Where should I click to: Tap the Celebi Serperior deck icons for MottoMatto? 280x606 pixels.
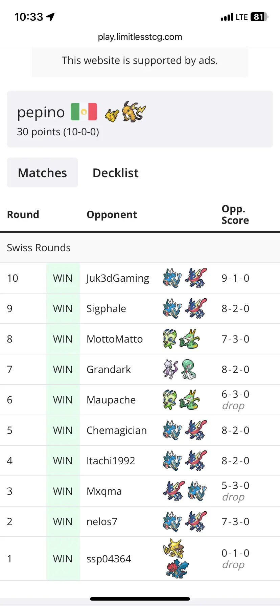click(x=182, y=339)
